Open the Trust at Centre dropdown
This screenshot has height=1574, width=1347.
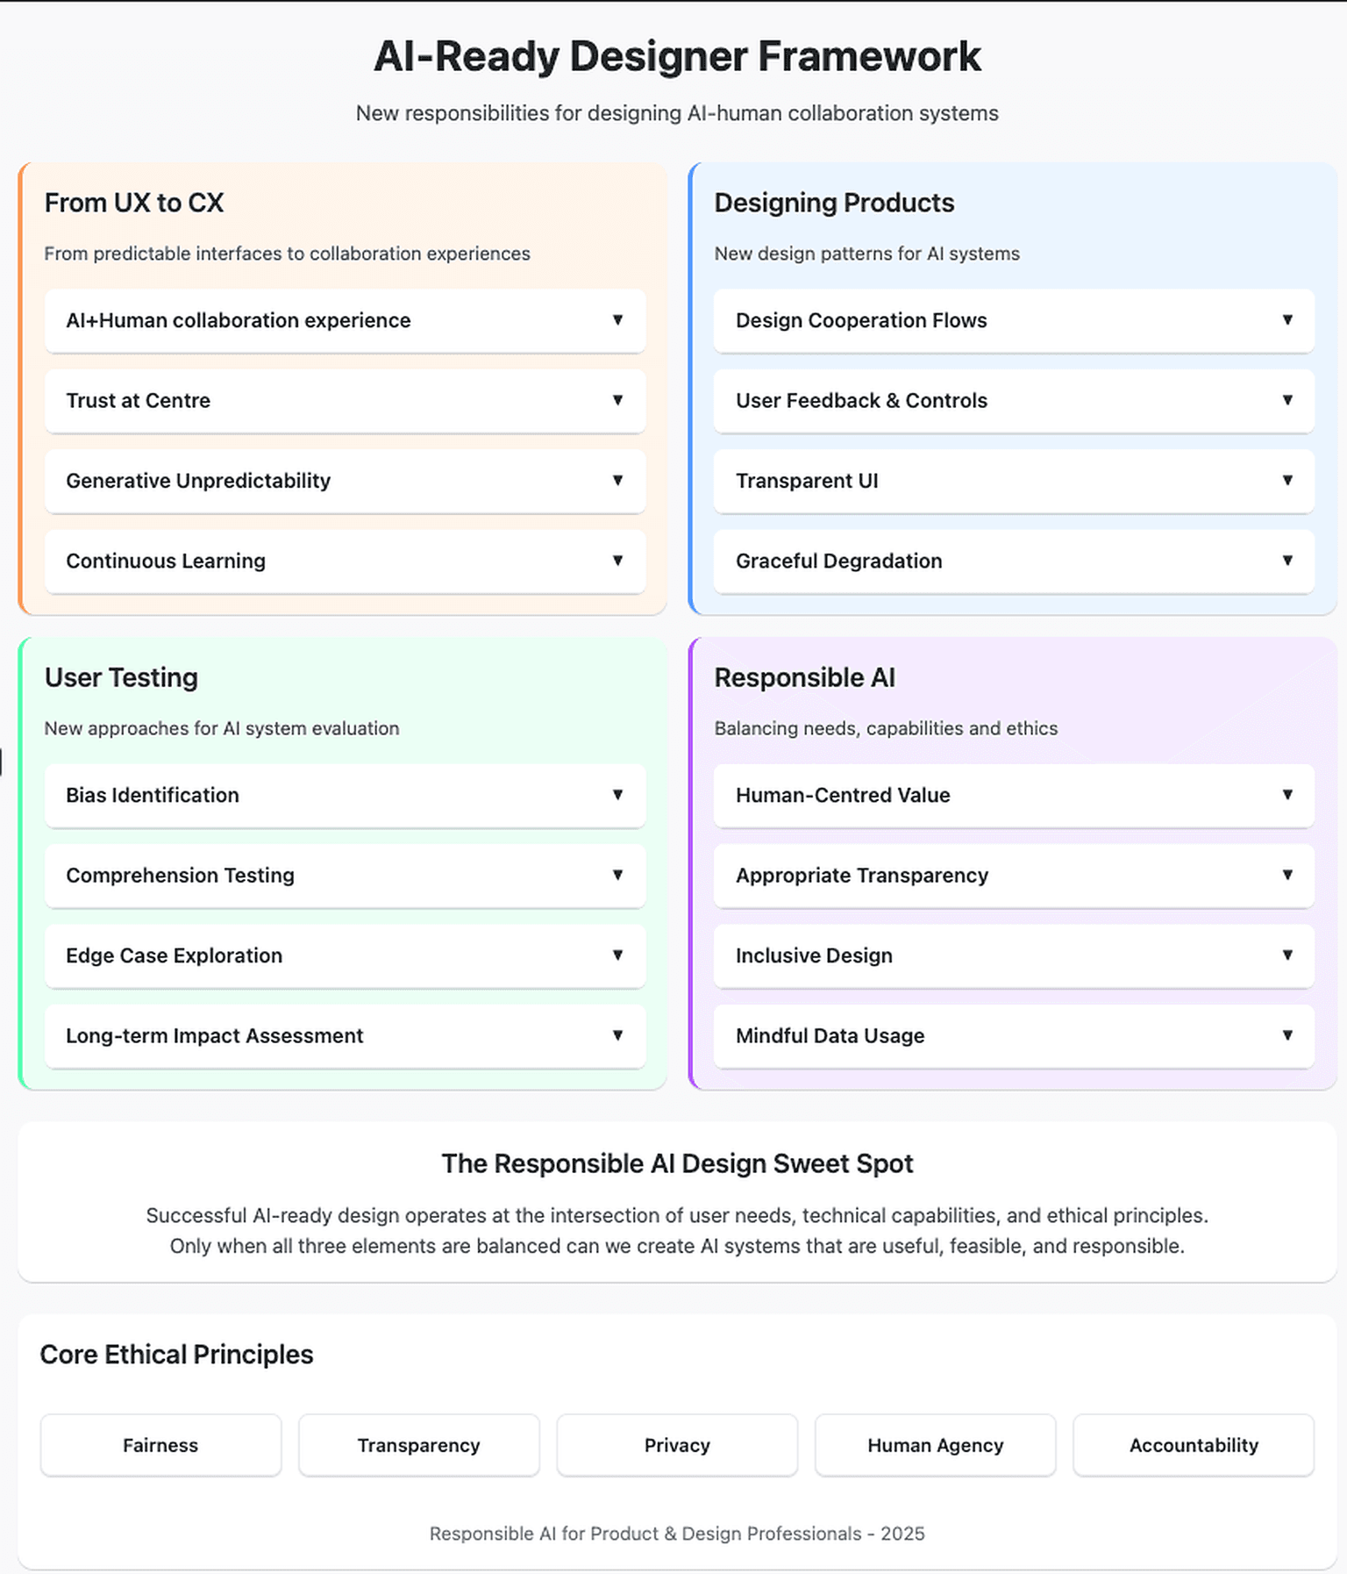(345, 401)
